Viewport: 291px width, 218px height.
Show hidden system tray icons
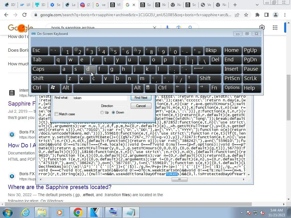(x=242, y=213)
